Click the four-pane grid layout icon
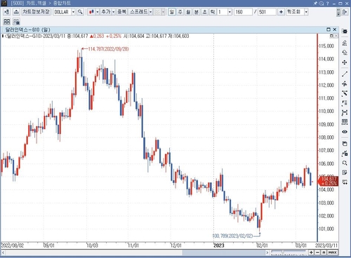This screenshot has width=351, height=258. 7,22
